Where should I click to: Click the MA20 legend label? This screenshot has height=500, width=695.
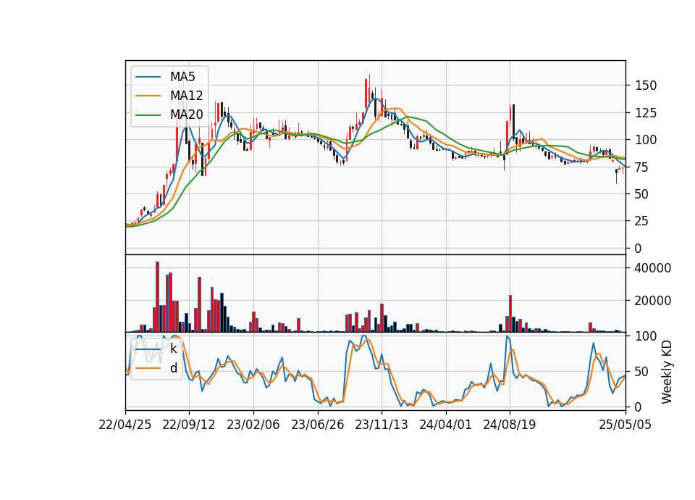186,114
